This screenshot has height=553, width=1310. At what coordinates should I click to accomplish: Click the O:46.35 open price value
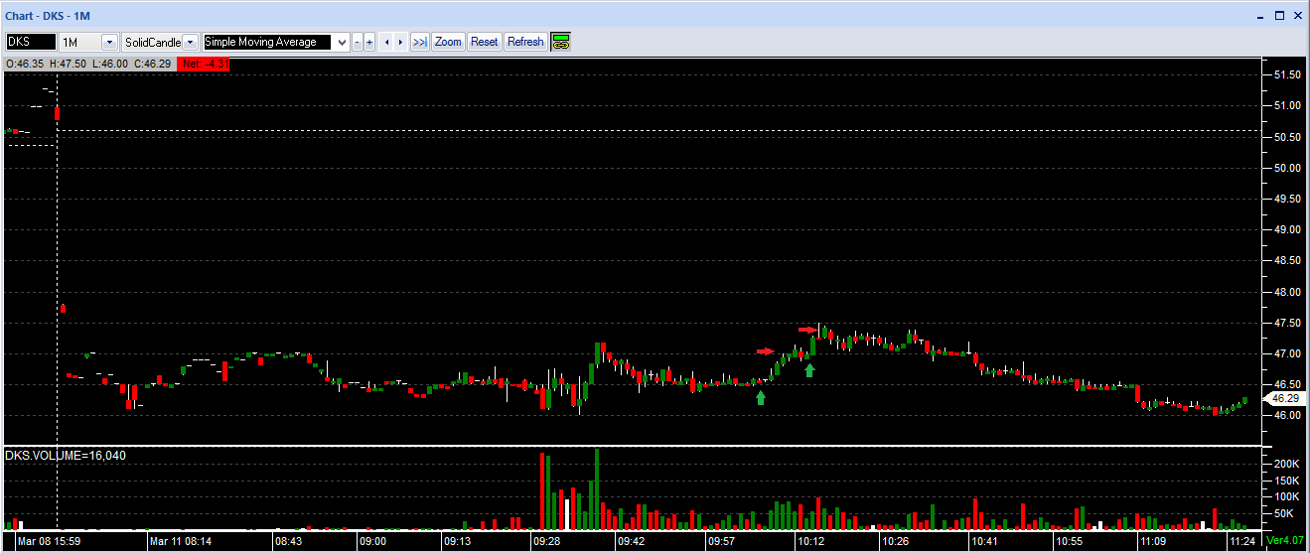24,64
